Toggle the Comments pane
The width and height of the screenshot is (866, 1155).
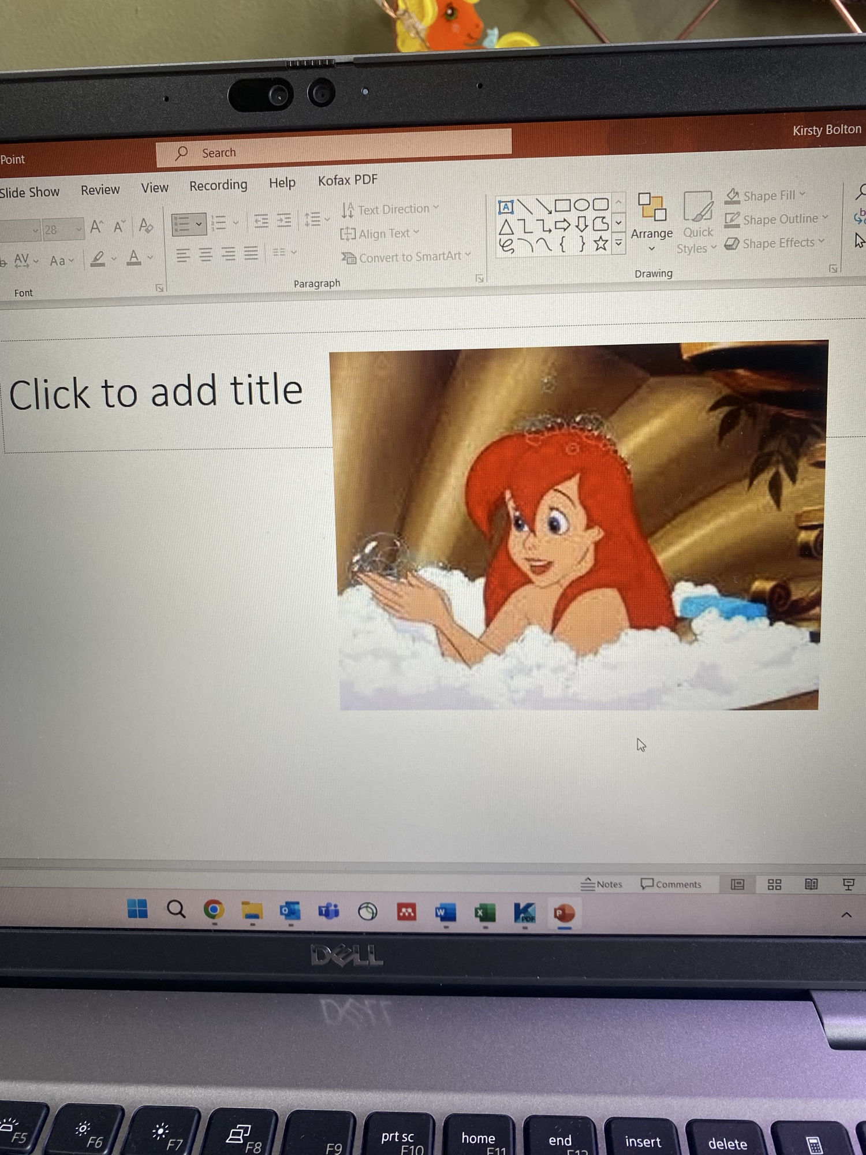click(x=671, y=884)
